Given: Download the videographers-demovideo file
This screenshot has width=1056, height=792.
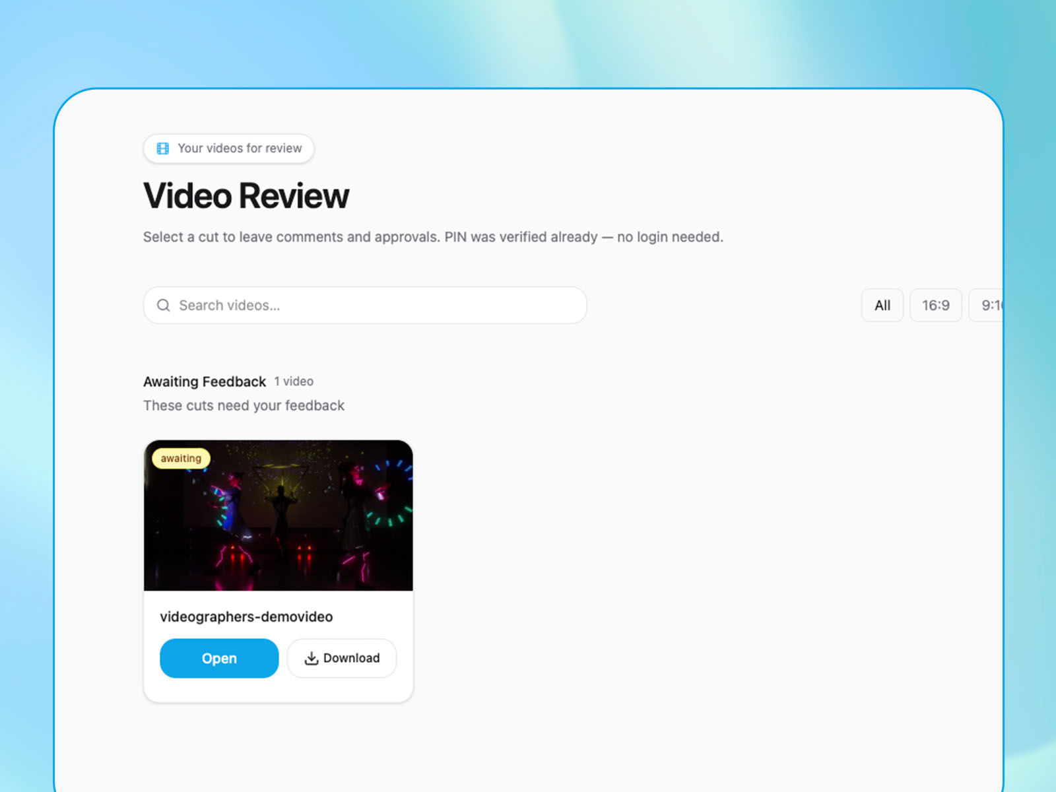Looking at the screenshot, I should click(x=342, y=658).
